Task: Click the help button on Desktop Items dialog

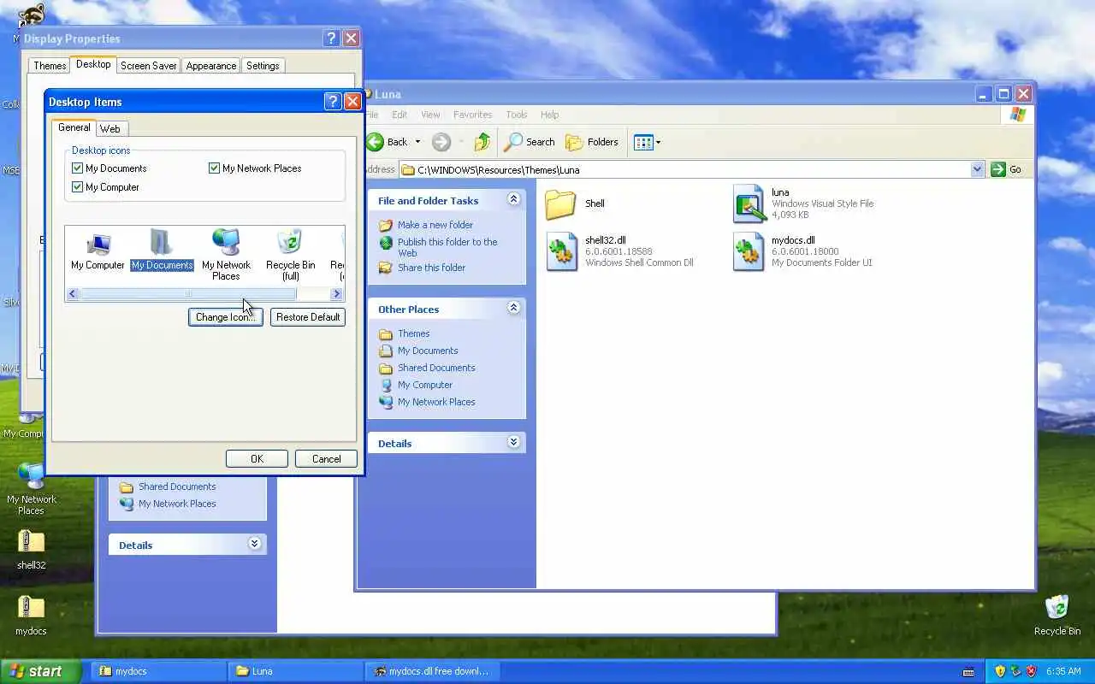Action: [x=333, y=102]
